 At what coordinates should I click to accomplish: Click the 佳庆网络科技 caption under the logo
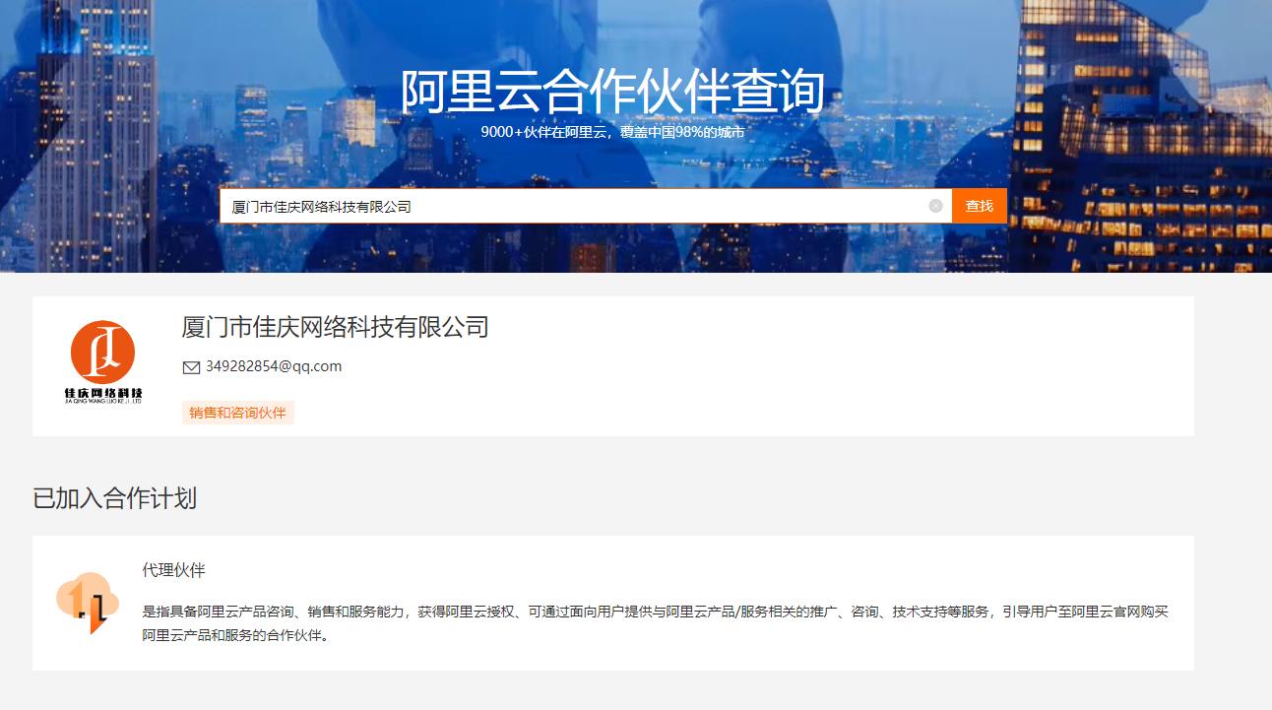tap(103, 393)
